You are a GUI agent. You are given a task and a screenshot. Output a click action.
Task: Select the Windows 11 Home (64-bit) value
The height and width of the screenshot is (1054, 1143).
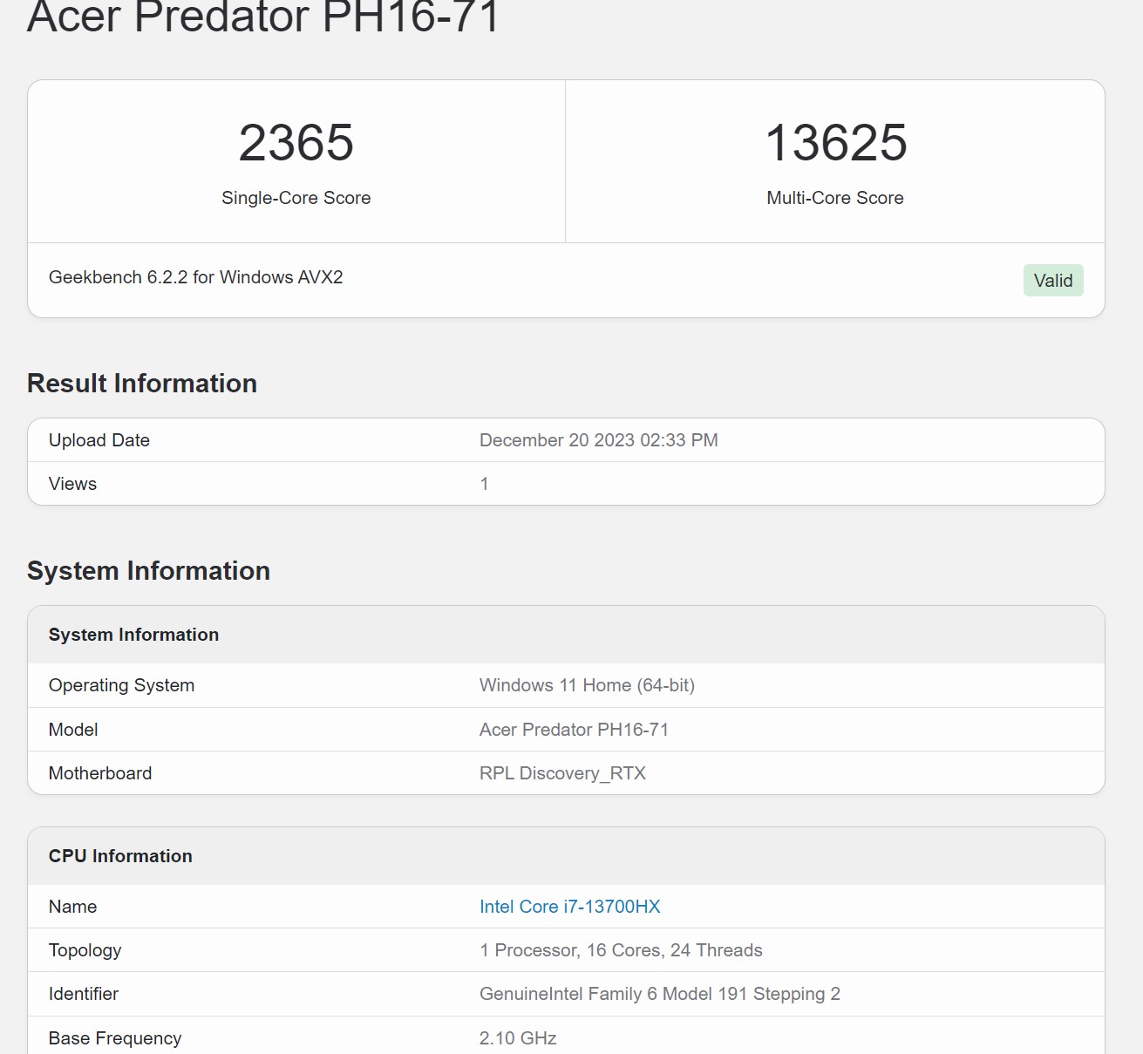[587, 685]
